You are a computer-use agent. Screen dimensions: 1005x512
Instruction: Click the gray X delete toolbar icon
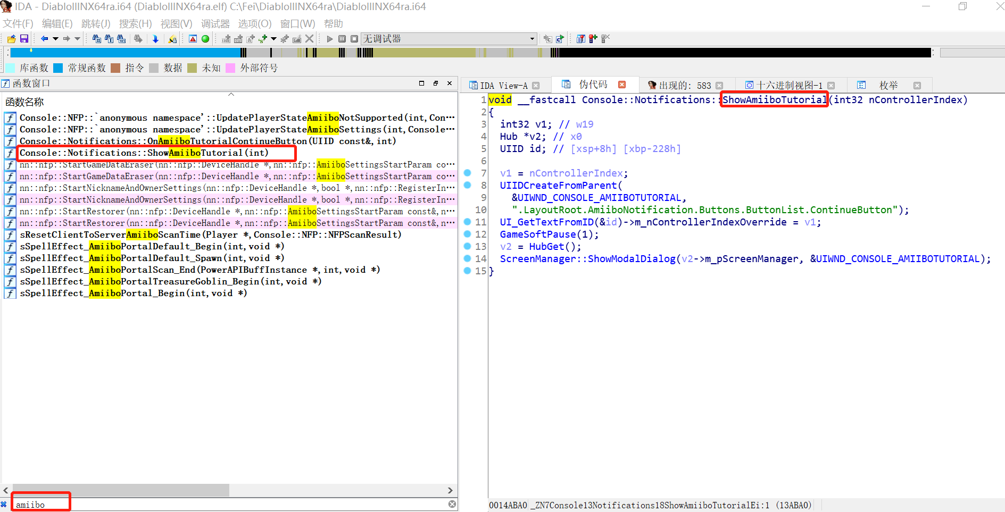309,39
